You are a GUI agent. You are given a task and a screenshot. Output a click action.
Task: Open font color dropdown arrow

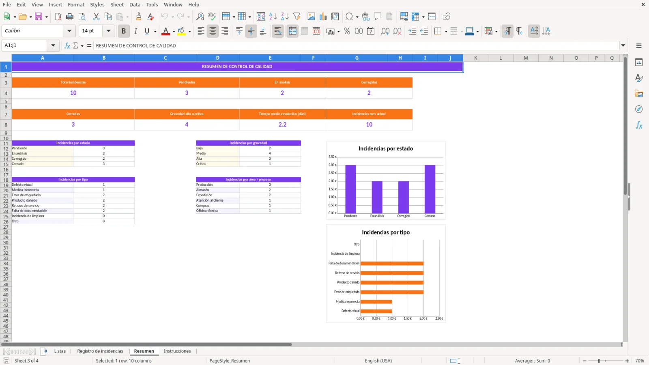pos(174,32)
